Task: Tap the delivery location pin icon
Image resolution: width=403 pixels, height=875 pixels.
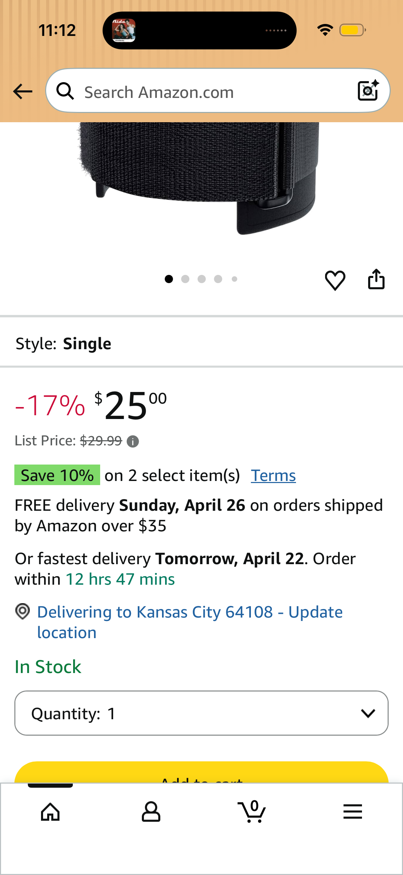Action: tap(23, 611)
